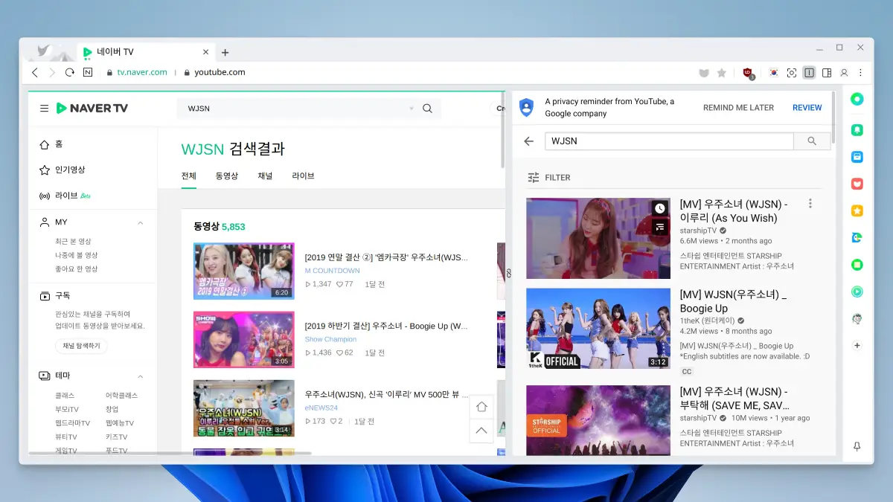
Task: Toggle the split-screen view icon in the toolbar
Action: tap(810, 72)
